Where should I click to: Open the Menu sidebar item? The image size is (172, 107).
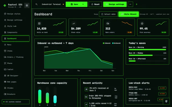[16, 45]
